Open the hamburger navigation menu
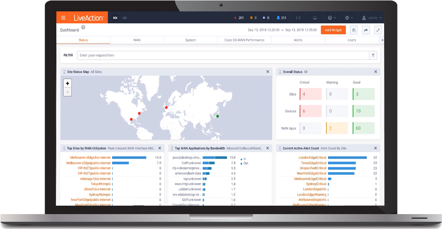 (63, 18)
